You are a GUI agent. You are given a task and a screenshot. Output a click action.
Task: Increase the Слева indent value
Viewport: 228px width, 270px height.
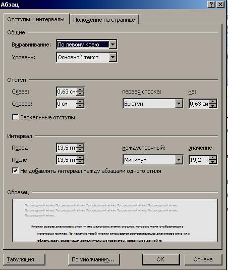(x=80, y=89)
